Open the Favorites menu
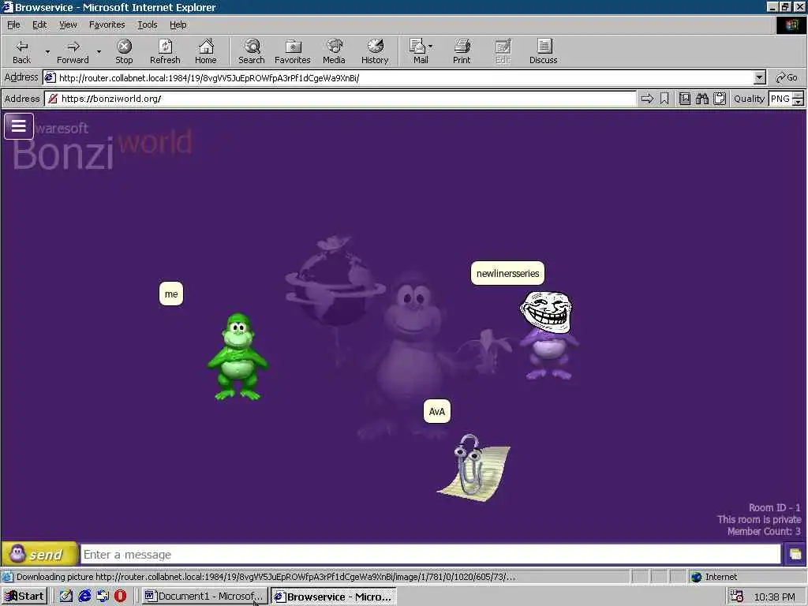808x606 pixels. click(x=107, y=24)
